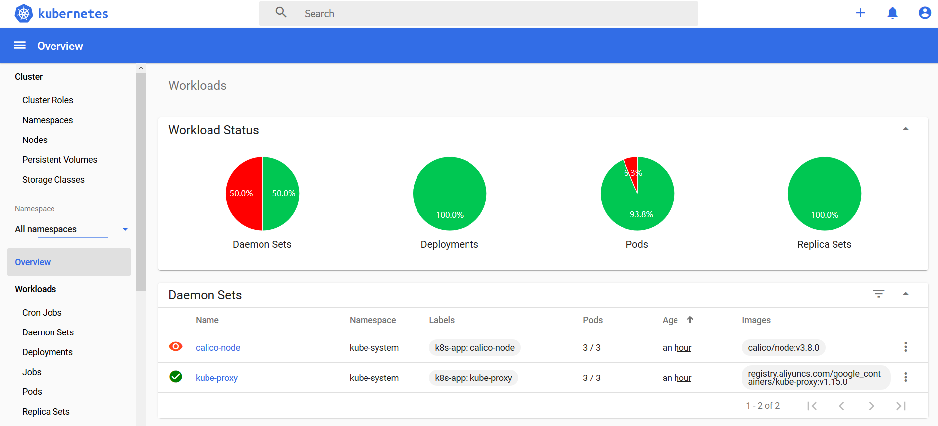Open Storage Classes in sidebar
Image resolution: width=938 pixels, height=426 pixels.
[53, 180]
